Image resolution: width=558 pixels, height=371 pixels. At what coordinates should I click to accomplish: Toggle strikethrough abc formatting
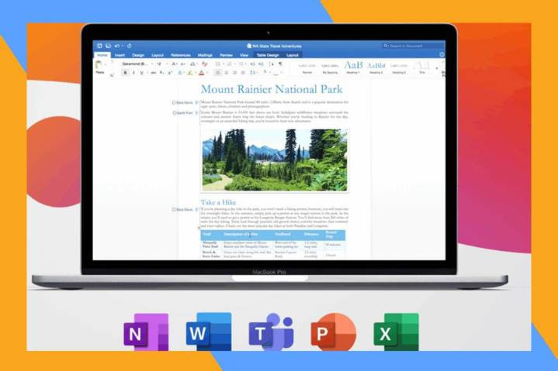coord(154,73)
